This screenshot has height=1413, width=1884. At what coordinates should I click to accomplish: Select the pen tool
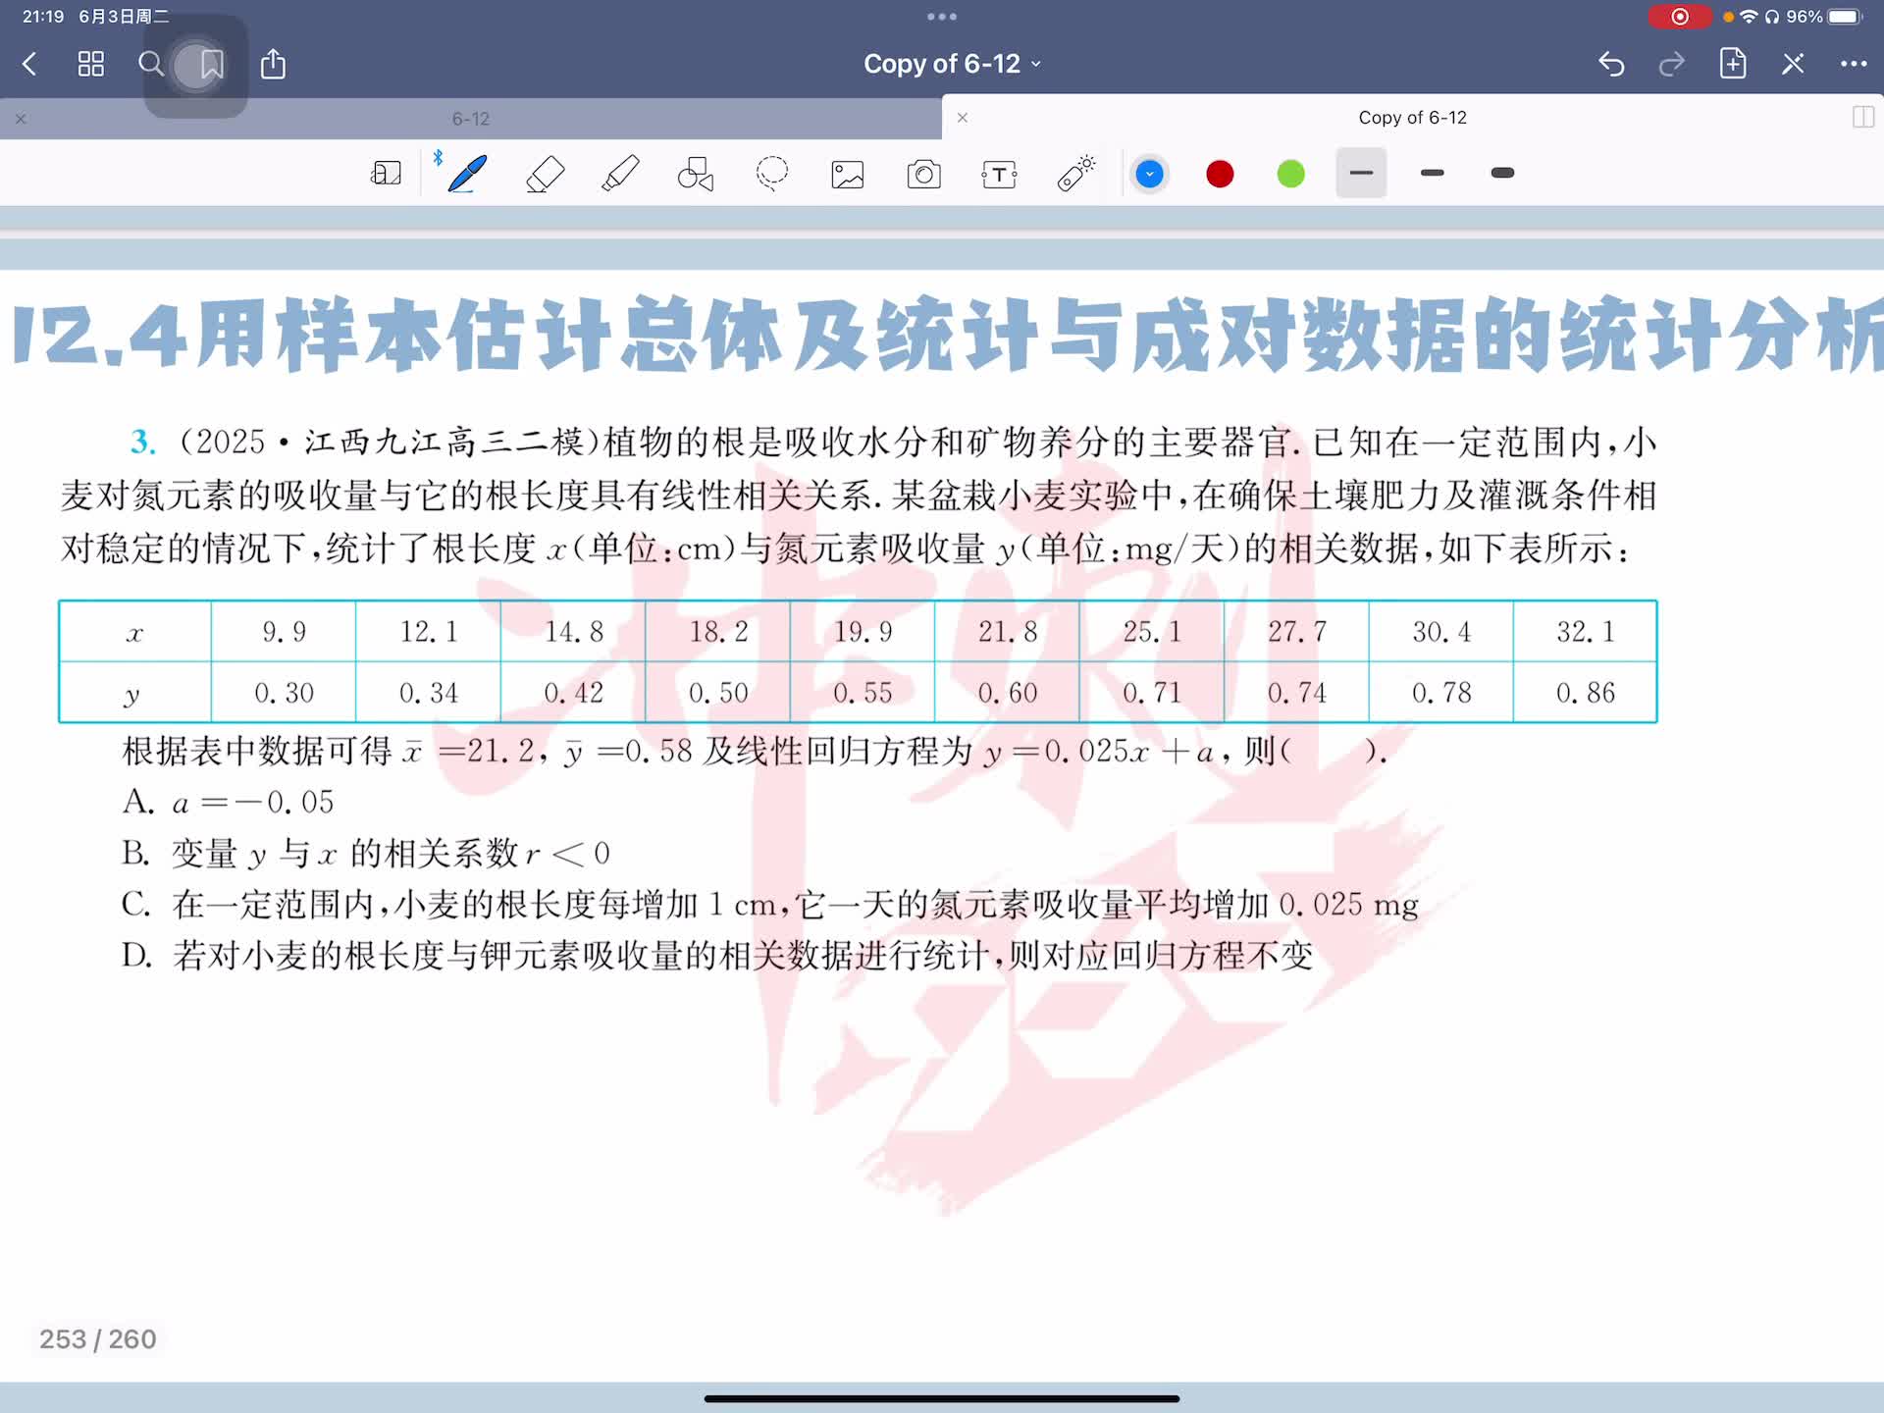pyautogui.click(x=467, y=174)
